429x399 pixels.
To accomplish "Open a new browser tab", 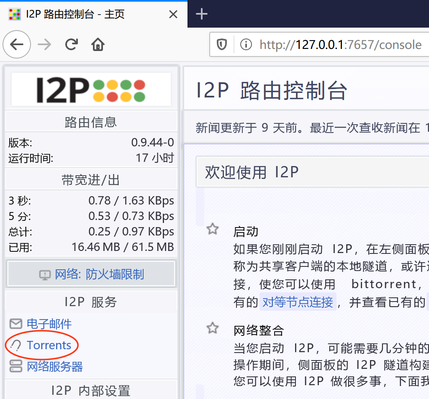I will pyautogui.click(x=202, y=14).
